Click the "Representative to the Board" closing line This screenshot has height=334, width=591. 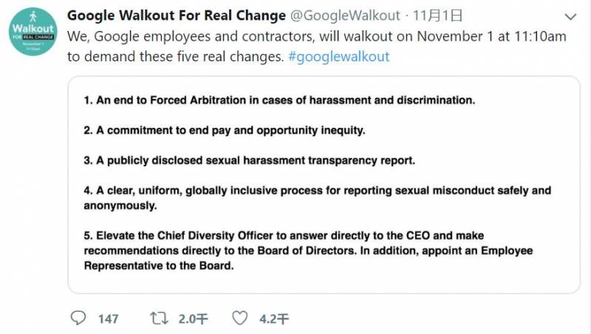[x=158, y=267]
